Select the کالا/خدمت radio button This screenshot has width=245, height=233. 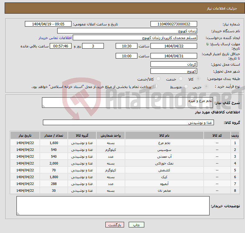(159, 79)
